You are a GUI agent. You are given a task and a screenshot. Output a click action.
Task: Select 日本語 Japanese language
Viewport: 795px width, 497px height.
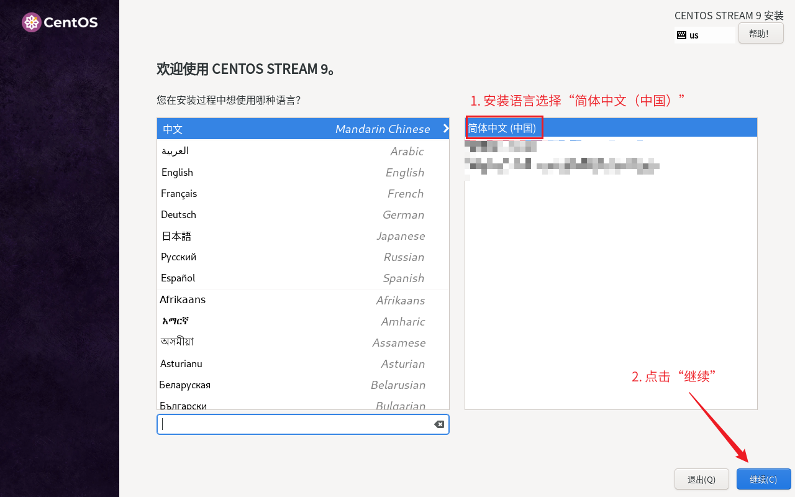(302, 235)
